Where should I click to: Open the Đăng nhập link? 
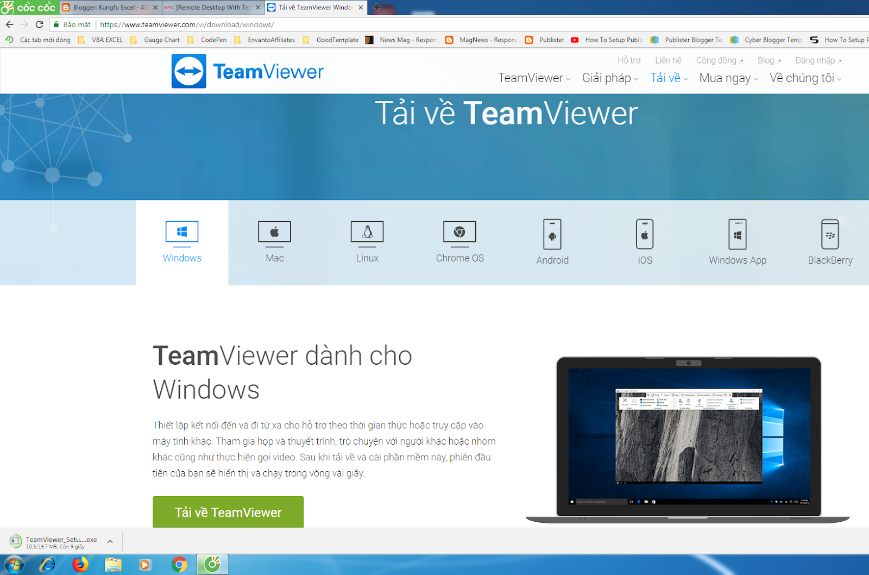pos(814,60)
